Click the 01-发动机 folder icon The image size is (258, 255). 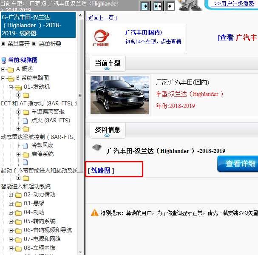click(18, 88)
